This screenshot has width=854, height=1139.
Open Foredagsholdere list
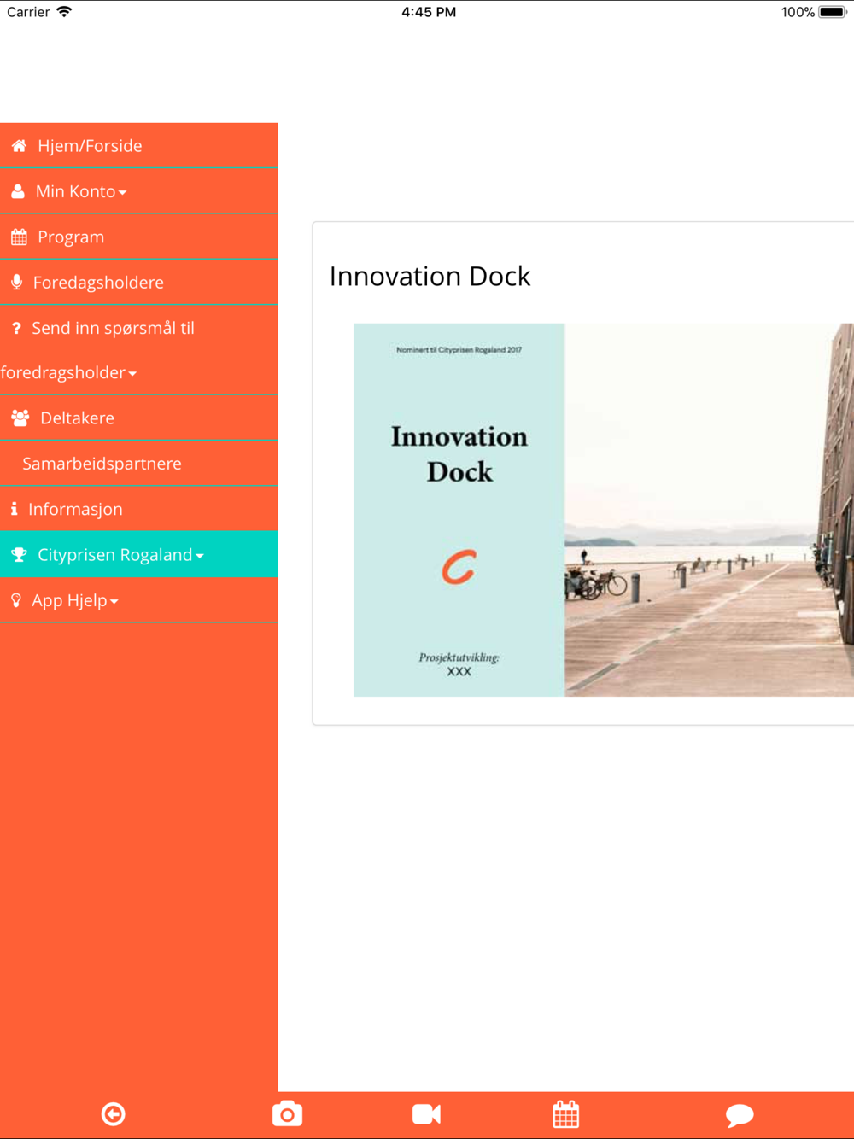pos(139,282)
